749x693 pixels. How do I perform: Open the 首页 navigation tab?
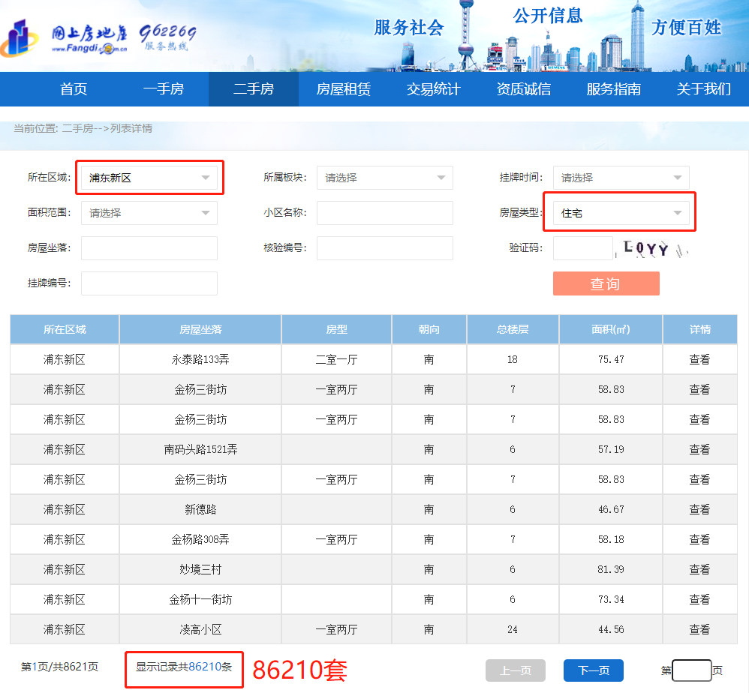pyautogui.click(x=74, y=89)
